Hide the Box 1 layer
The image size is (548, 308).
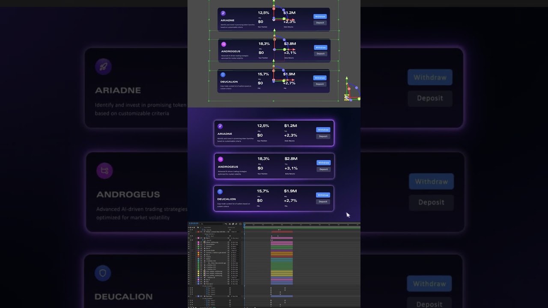pos(189,238)
